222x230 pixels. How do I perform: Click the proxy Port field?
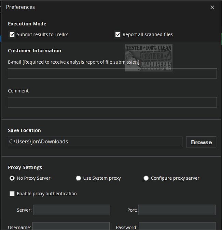[177, 210]
